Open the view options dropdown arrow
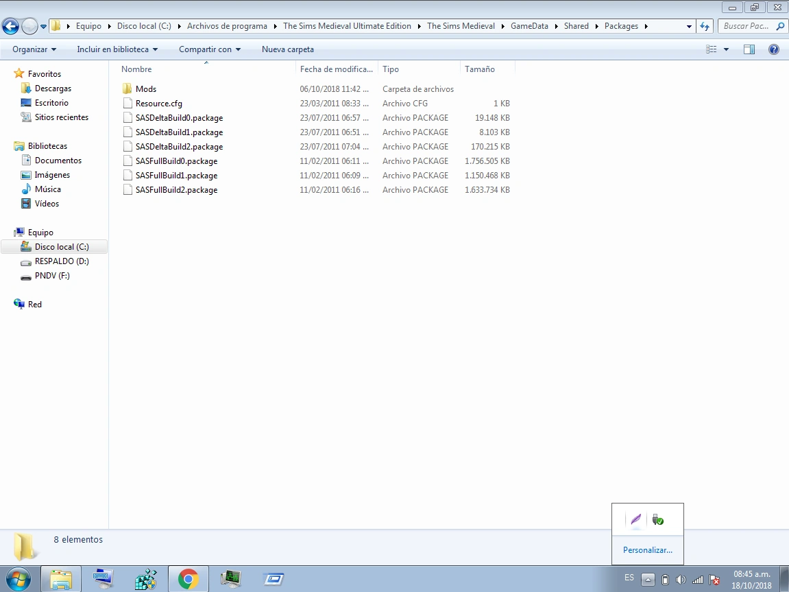This screenshot has width=789, height=592. click(726, 49)
